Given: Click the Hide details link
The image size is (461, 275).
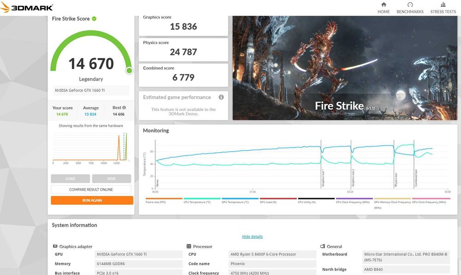Looking at the screenshot, I should [252, 236].
